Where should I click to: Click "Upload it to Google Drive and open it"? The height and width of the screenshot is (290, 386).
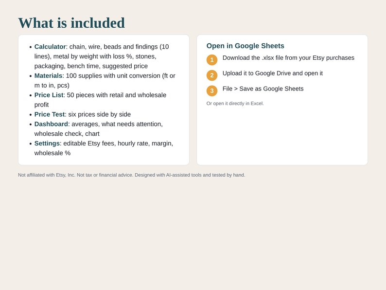tap(273, 73)
